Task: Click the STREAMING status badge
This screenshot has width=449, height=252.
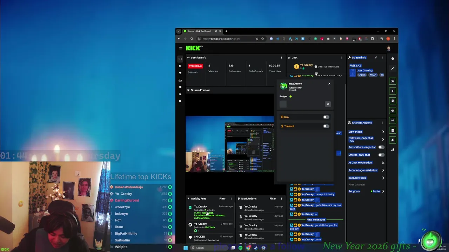Action: [195, 66]
